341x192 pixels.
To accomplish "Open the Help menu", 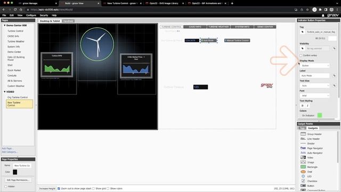I will pyautogui.click(x=54, y=15).
